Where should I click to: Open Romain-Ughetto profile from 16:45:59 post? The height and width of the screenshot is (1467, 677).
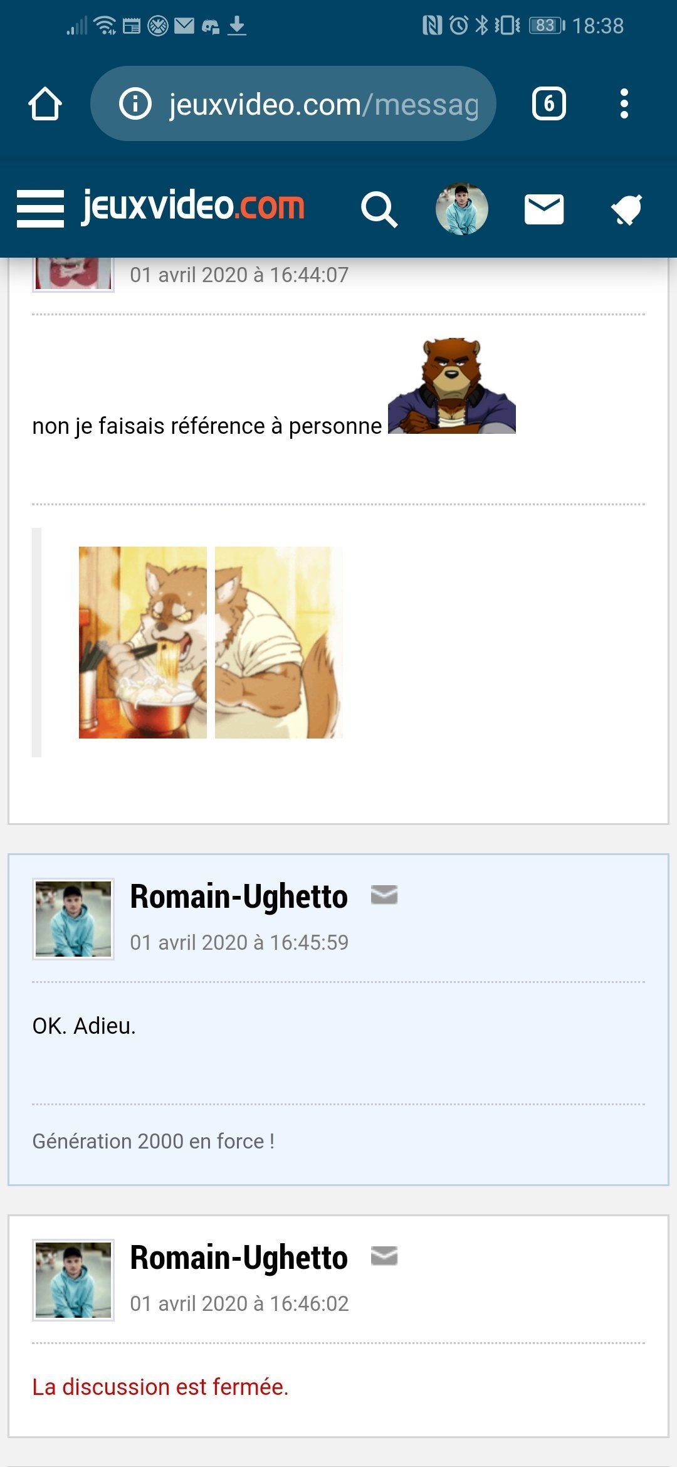pyautogui.click(x=239, y=896)
